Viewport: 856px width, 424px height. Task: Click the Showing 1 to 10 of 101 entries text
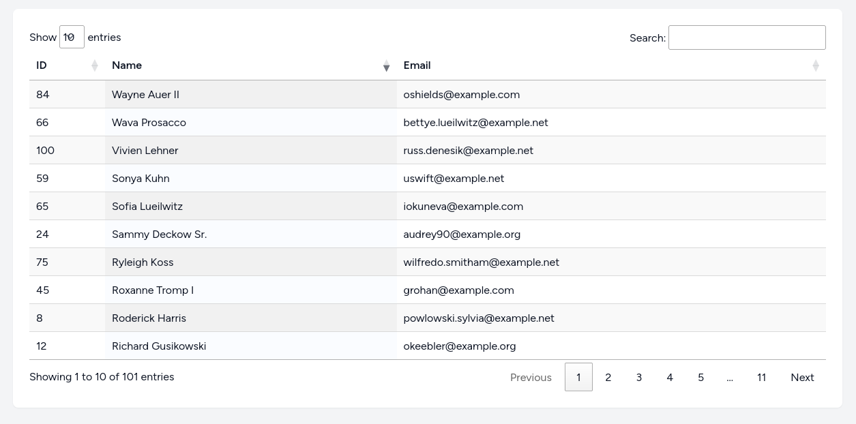pyautogui.click(x=102, y=376)
